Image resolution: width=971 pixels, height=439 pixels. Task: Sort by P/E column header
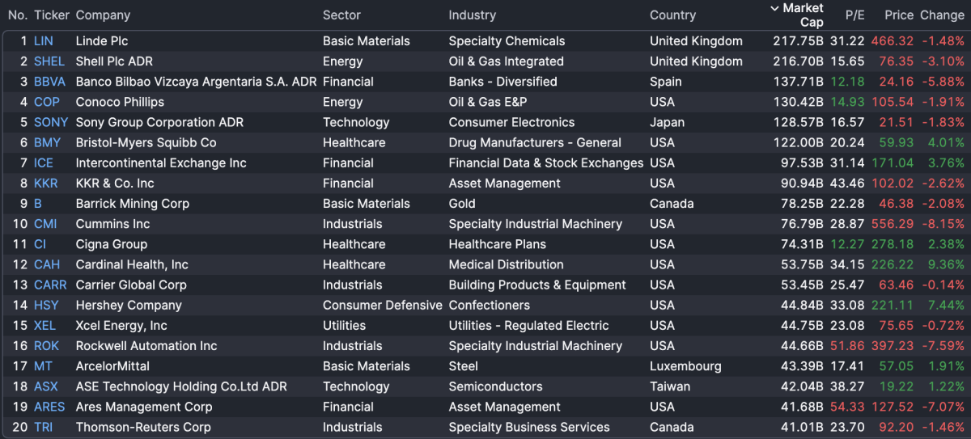[x=854, y=15]
